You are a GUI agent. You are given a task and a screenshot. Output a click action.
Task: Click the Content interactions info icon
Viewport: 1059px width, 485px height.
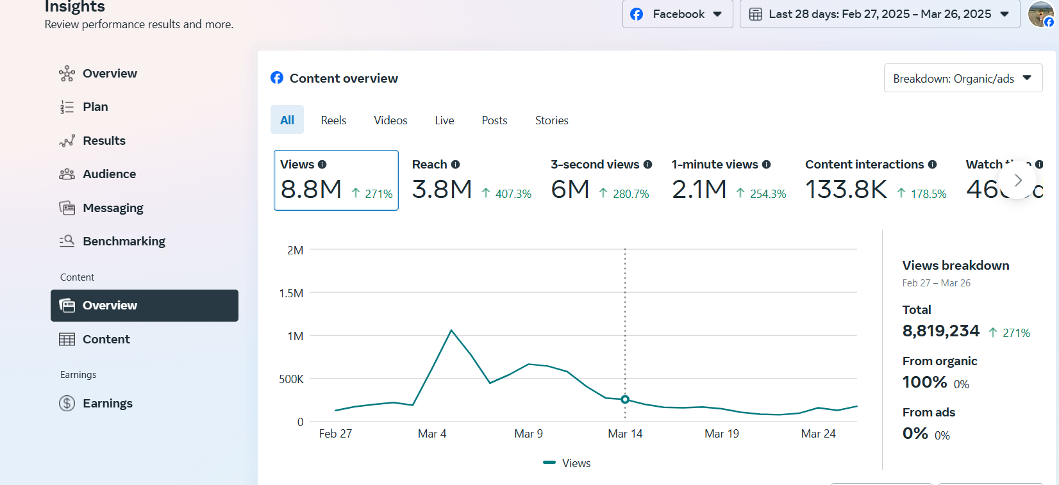pyautogui.click(x=933, y=165)
